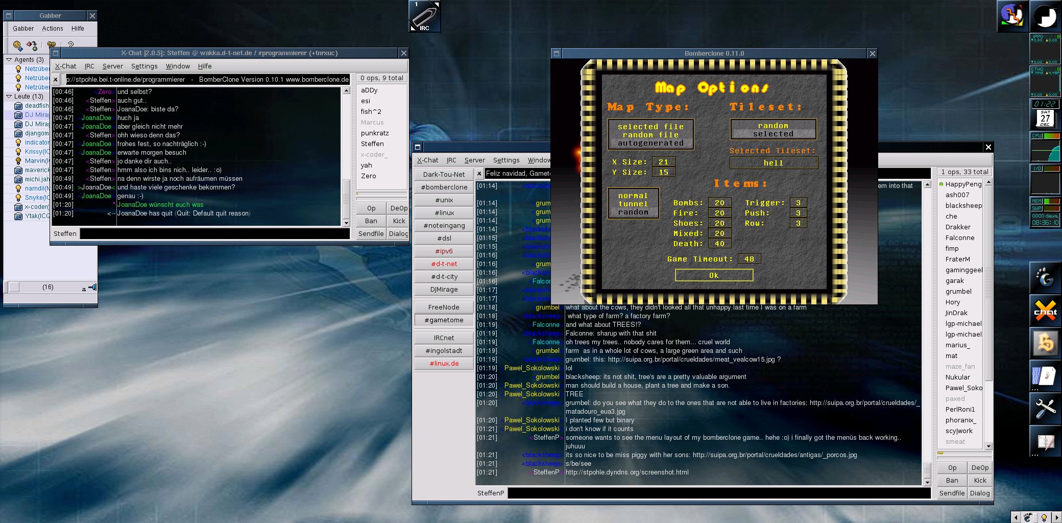Collapse the Agents (3) group in Gabber
The height and width of the screenshot is (523, 1062).
(x=9, y=60)
